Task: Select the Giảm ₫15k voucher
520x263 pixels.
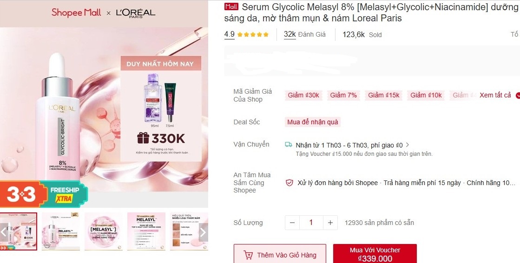Action: coord(384,95)
